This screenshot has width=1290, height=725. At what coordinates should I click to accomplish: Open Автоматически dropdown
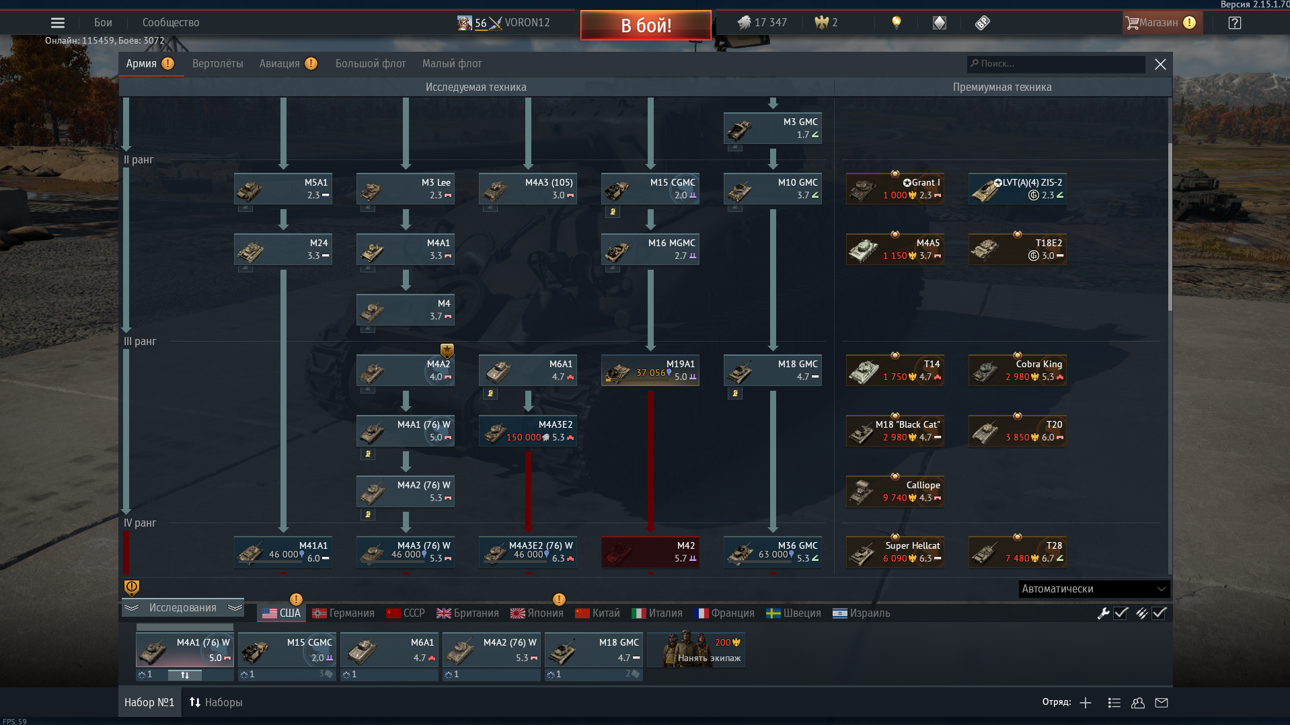pos(1094,589)
